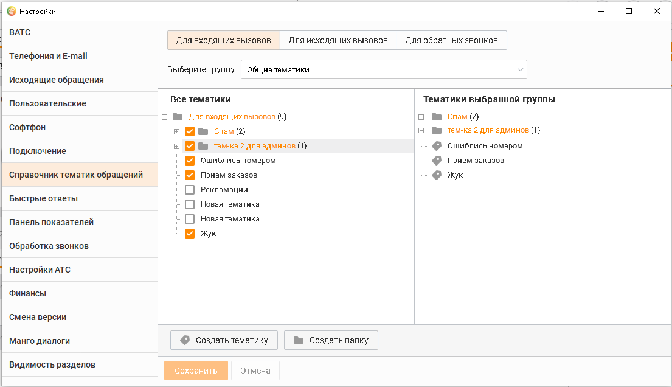Uncheck the 'Прием заказов' checkbox
Image resolution: width=672 pixels, height=387 pixels.
pos(190,175)
